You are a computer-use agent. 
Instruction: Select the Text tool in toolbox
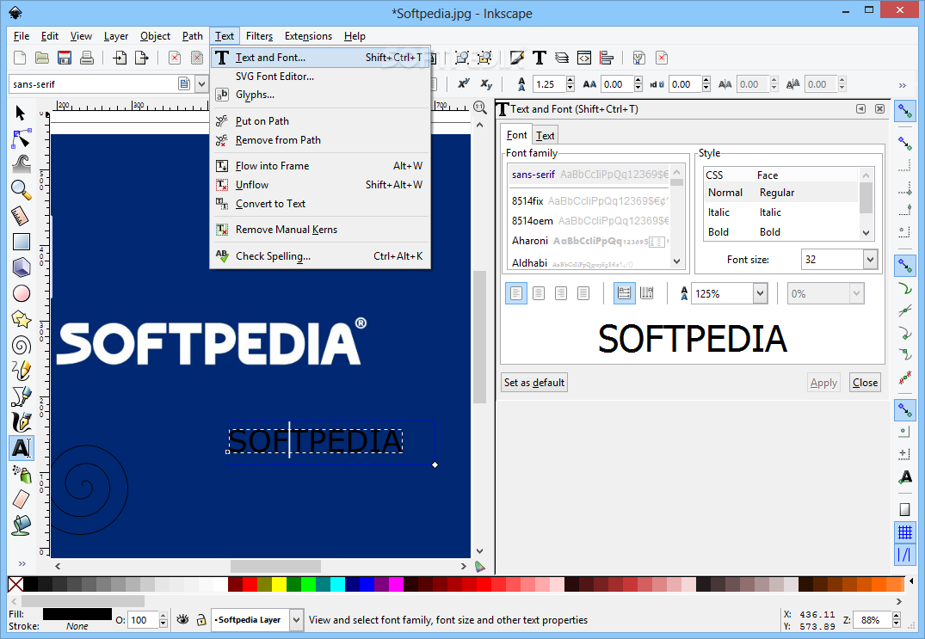[x=22, y=448]
